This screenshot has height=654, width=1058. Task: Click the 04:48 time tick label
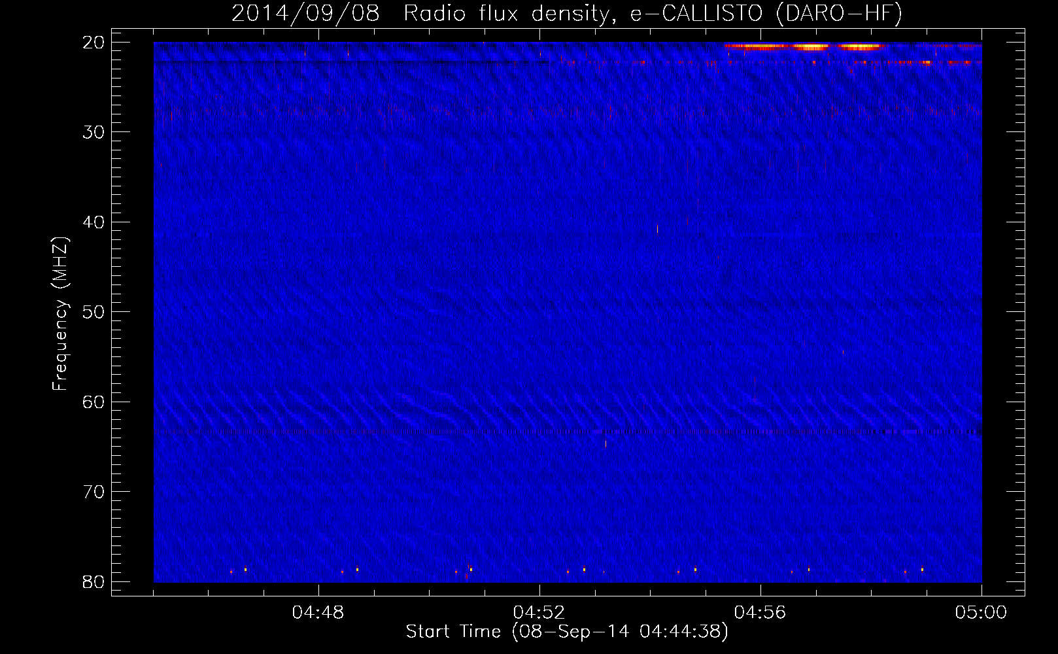(318, 613)
